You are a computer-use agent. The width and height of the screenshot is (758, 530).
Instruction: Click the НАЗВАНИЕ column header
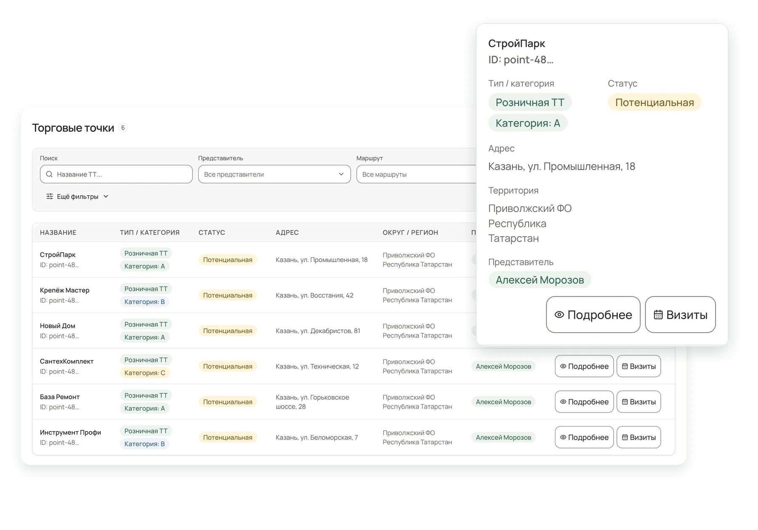click(x=58, y=233)
